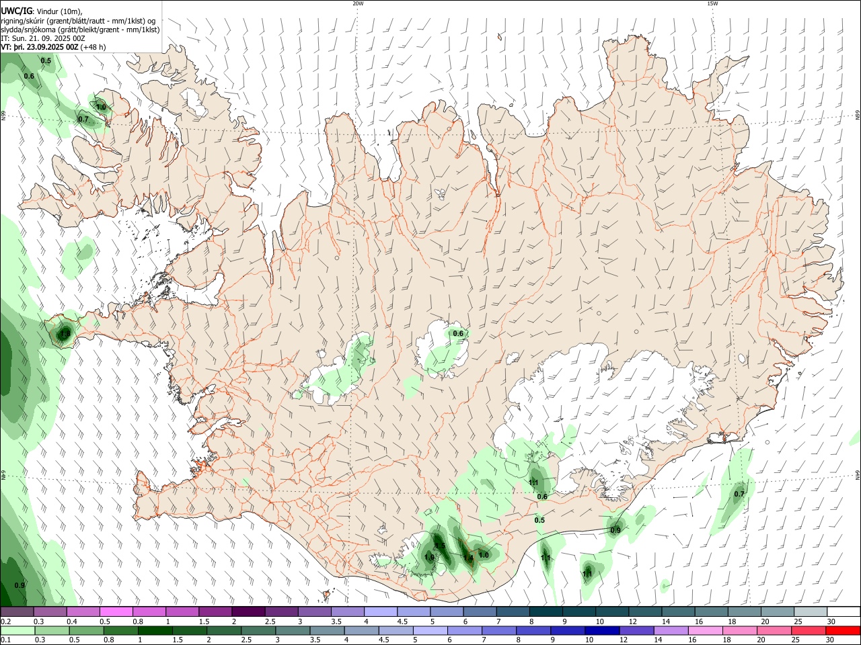Pick the white snow swatch between 25 and 30
This screenshot has height=645, width=861.
point(844,612)
